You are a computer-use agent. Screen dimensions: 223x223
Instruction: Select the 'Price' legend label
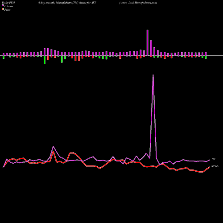[x=7, y=10]
